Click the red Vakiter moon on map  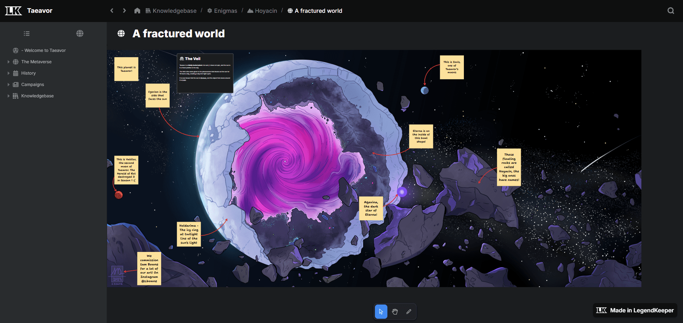[x=118, y=195]
